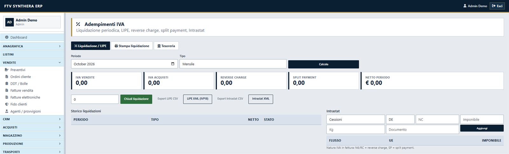The height and width of the screenshot is (154, 509).
Task: Click the DE country code field
Action: [400, 119]
